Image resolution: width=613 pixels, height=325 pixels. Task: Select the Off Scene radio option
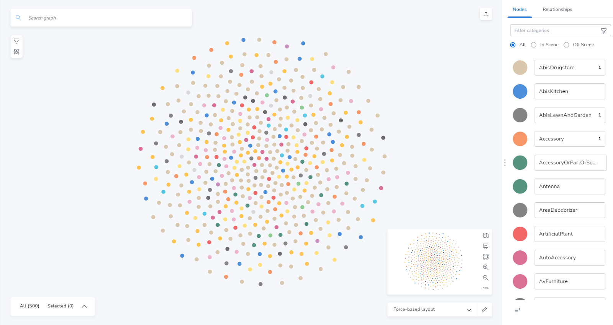click(566, 45)
